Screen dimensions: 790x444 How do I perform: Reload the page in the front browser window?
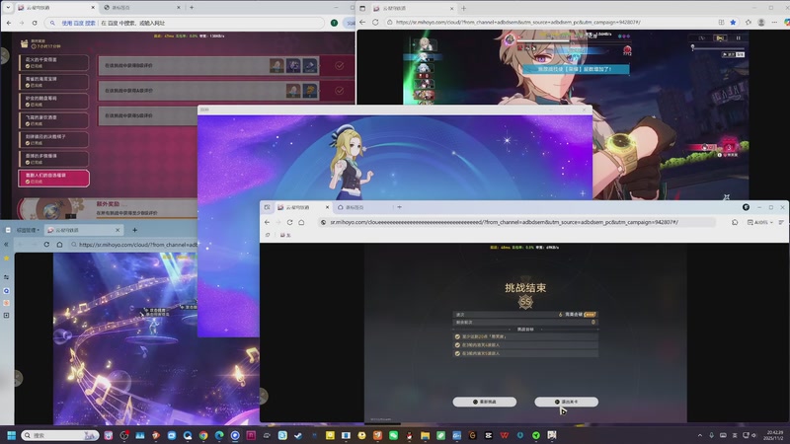(289, 222)
